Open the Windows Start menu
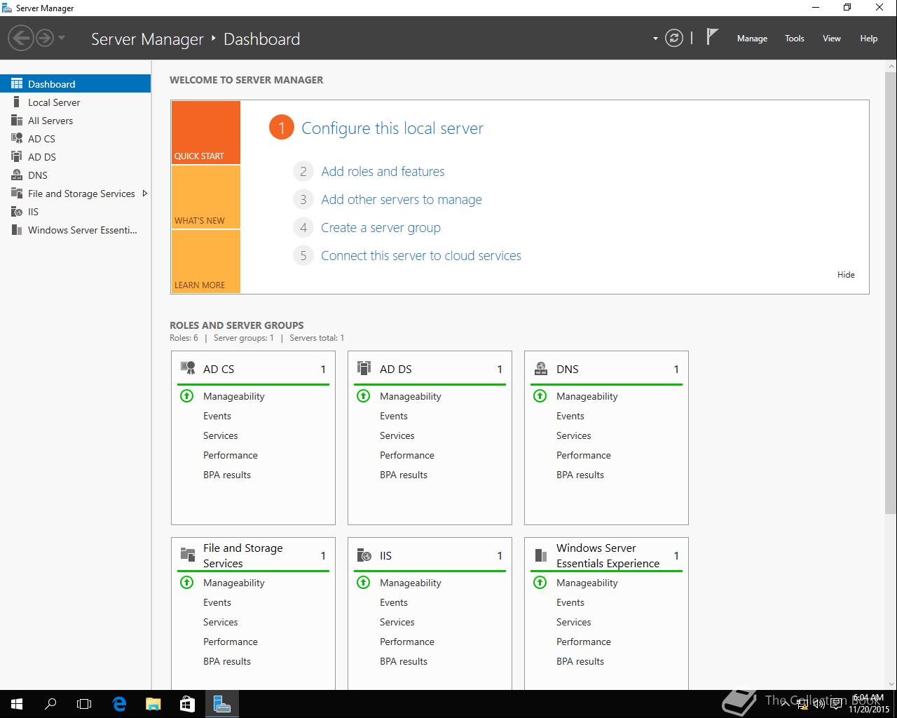The width and height of the screenshot is (897, 718). pos(17,704)
